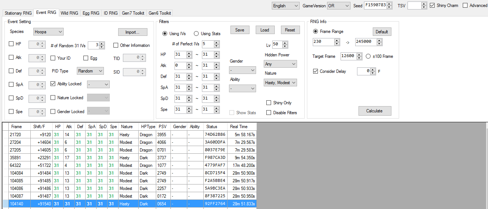Screen dimensions: 488x209
Task: Expand the Hidden Power dropdown
Action: (x=280, y=64)
